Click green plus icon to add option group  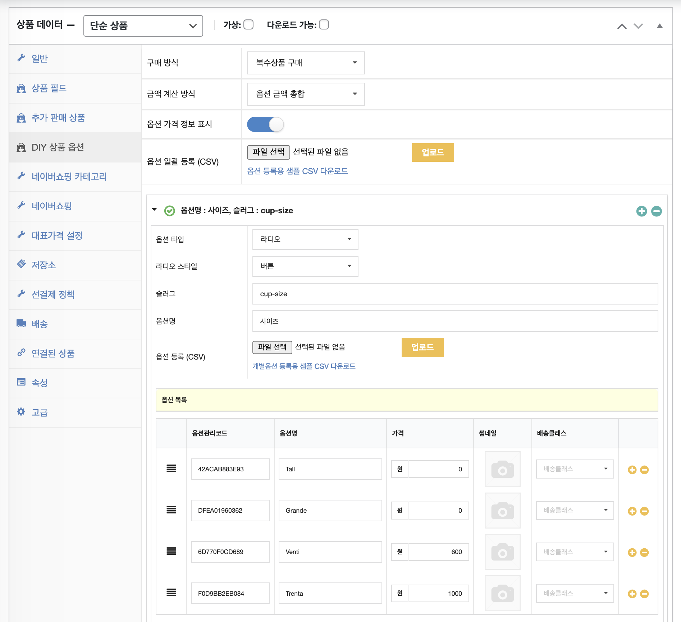point(641,211)
